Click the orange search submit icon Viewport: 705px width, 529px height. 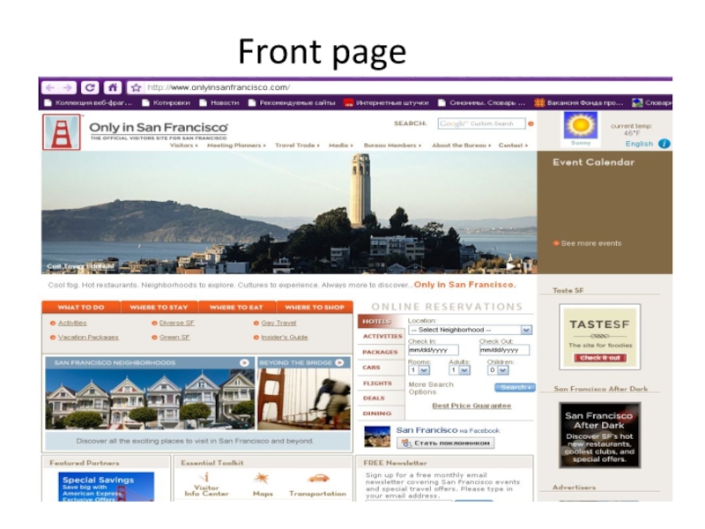(531, 123)
